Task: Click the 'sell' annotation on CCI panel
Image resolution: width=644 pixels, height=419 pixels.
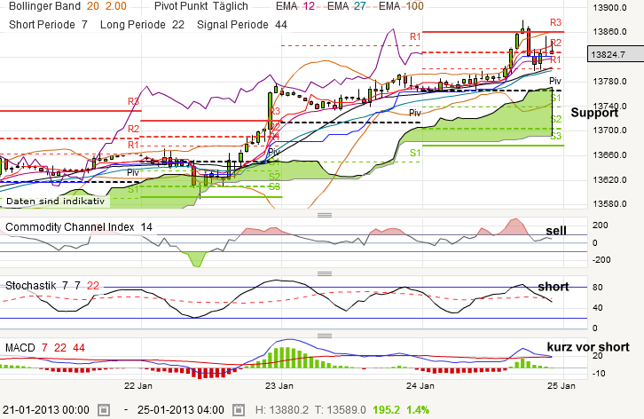Action: tap(556, 231)
